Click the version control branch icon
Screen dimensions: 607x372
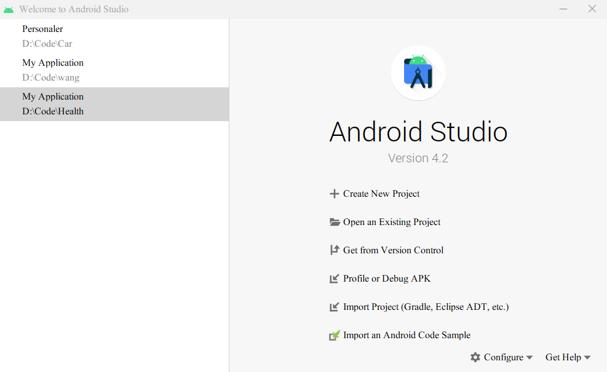point(335,250)
